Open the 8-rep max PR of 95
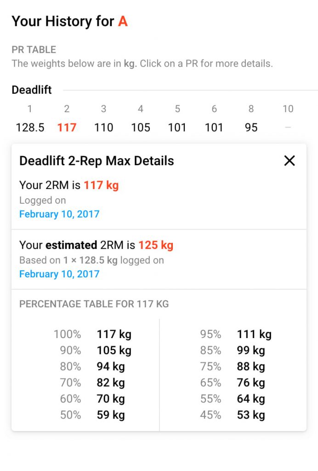 coord(251,127)
